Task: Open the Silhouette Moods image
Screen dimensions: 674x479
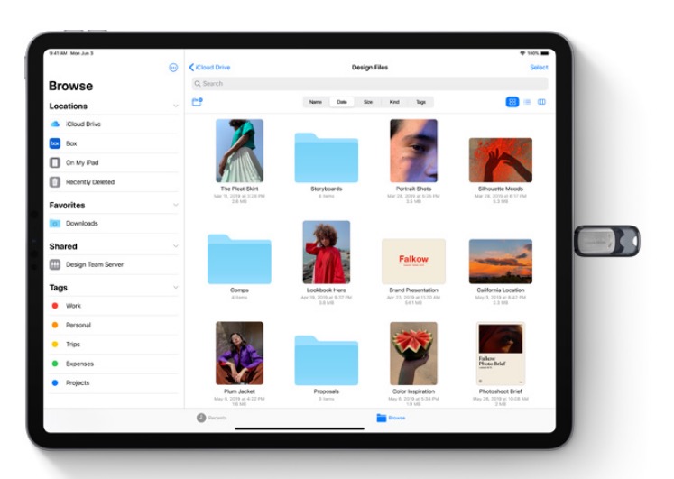Action: click(x=501, y=160)
